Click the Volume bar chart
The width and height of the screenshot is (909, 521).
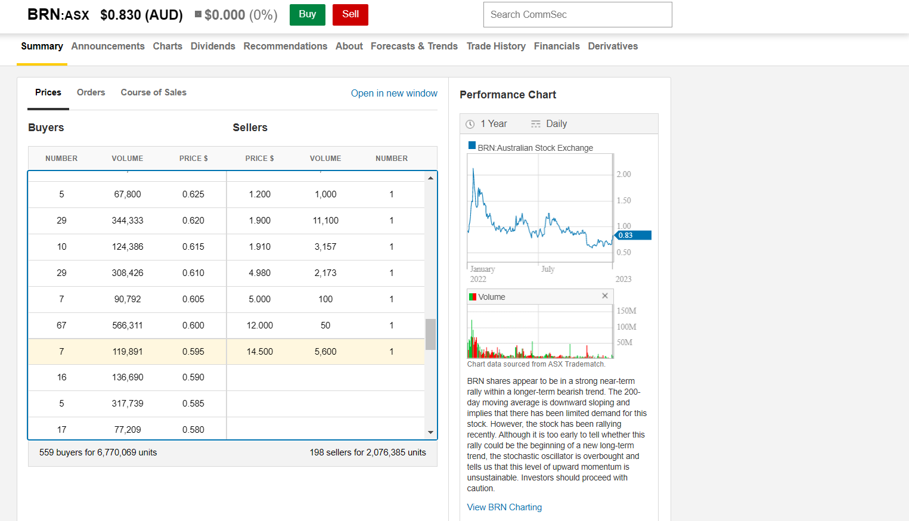point(540,331)
